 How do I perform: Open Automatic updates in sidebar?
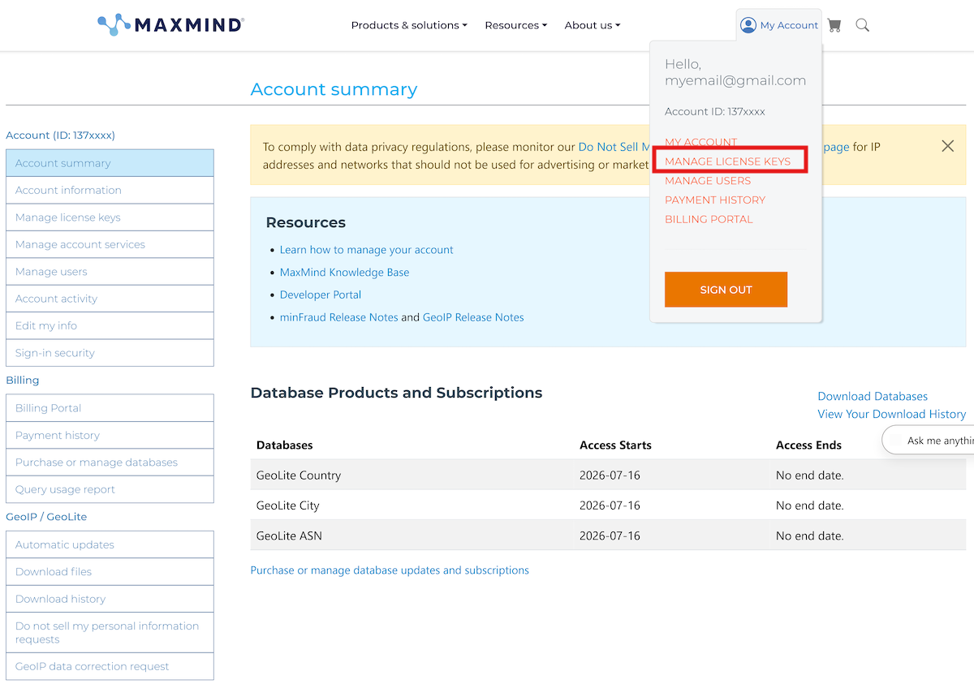tap(110, 544)
